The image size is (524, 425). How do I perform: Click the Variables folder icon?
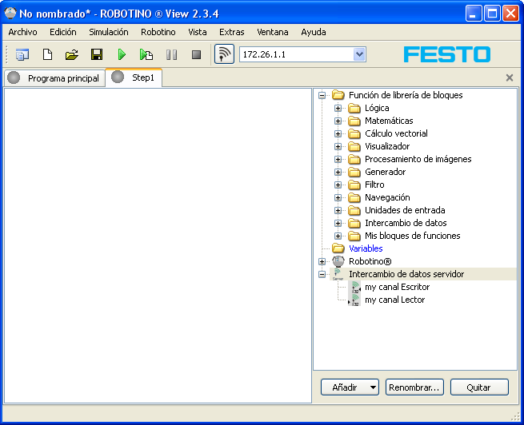tap(338, 248)
